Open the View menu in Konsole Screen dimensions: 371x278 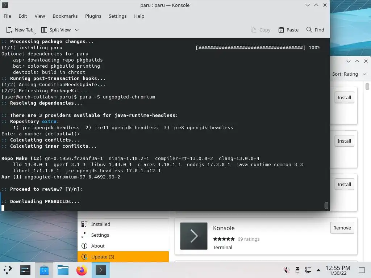[x=39, y=16]
